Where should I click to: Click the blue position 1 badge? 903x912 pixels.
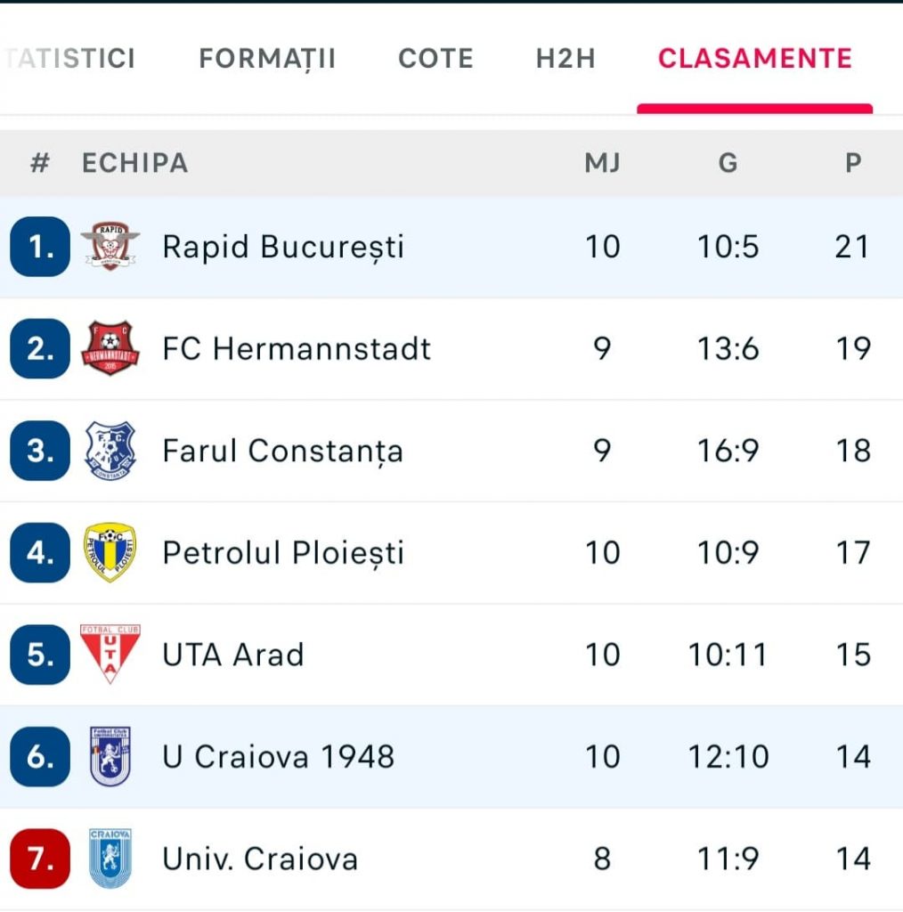40,247
